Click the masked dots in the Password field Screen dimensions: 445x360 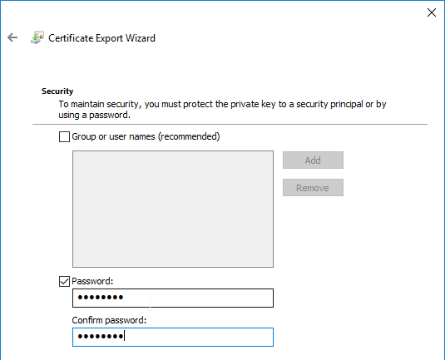101,298
